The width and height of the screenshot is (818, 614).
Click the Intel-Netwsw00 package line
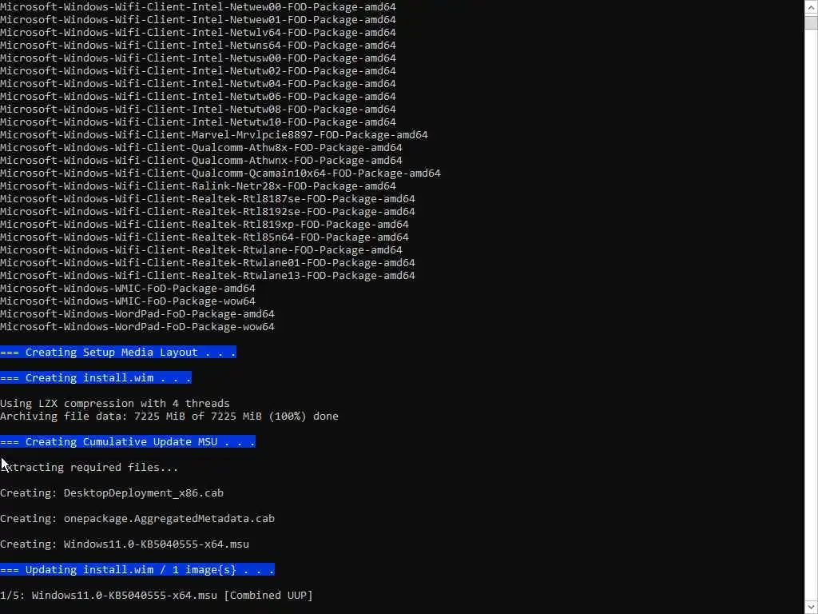(198, 58)
